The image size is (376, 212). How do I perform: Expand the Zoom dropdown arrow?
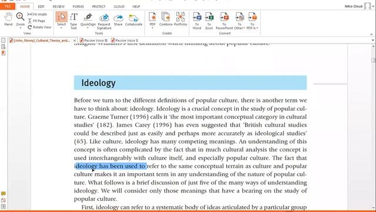[x=20, y=28]
